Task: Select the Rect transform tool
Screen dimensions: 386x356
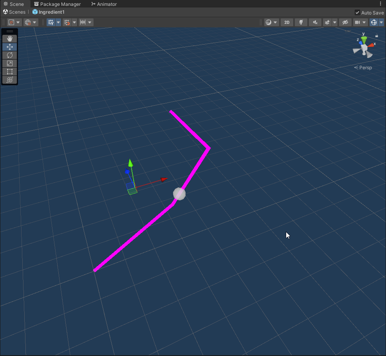Action: (x=10, y=72)
